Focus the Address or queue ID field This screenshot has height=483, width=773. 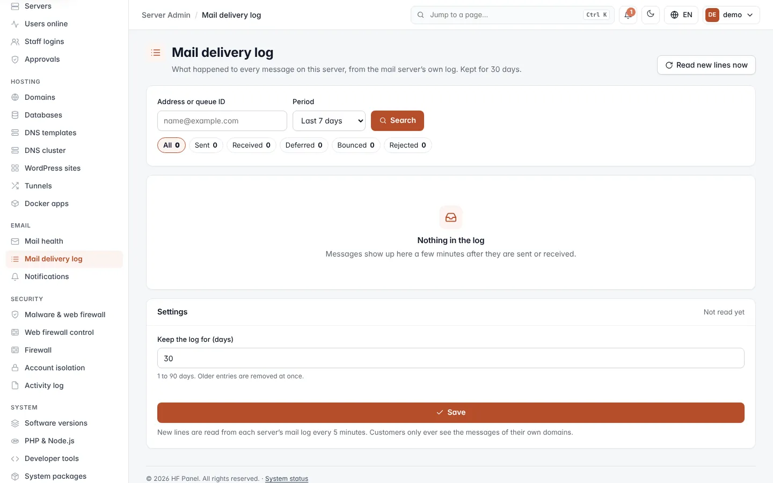[222, 121]
